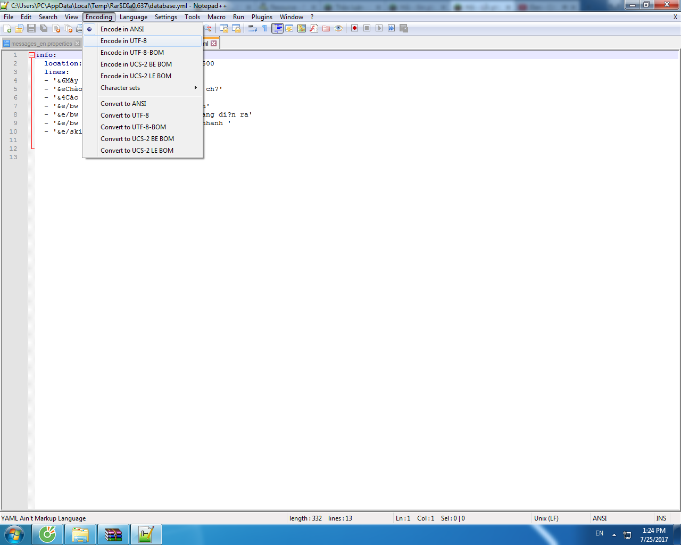Click the Close All toolbar icon
The height and width of the screenshot is (545, 681).
[x=68, y=28]
